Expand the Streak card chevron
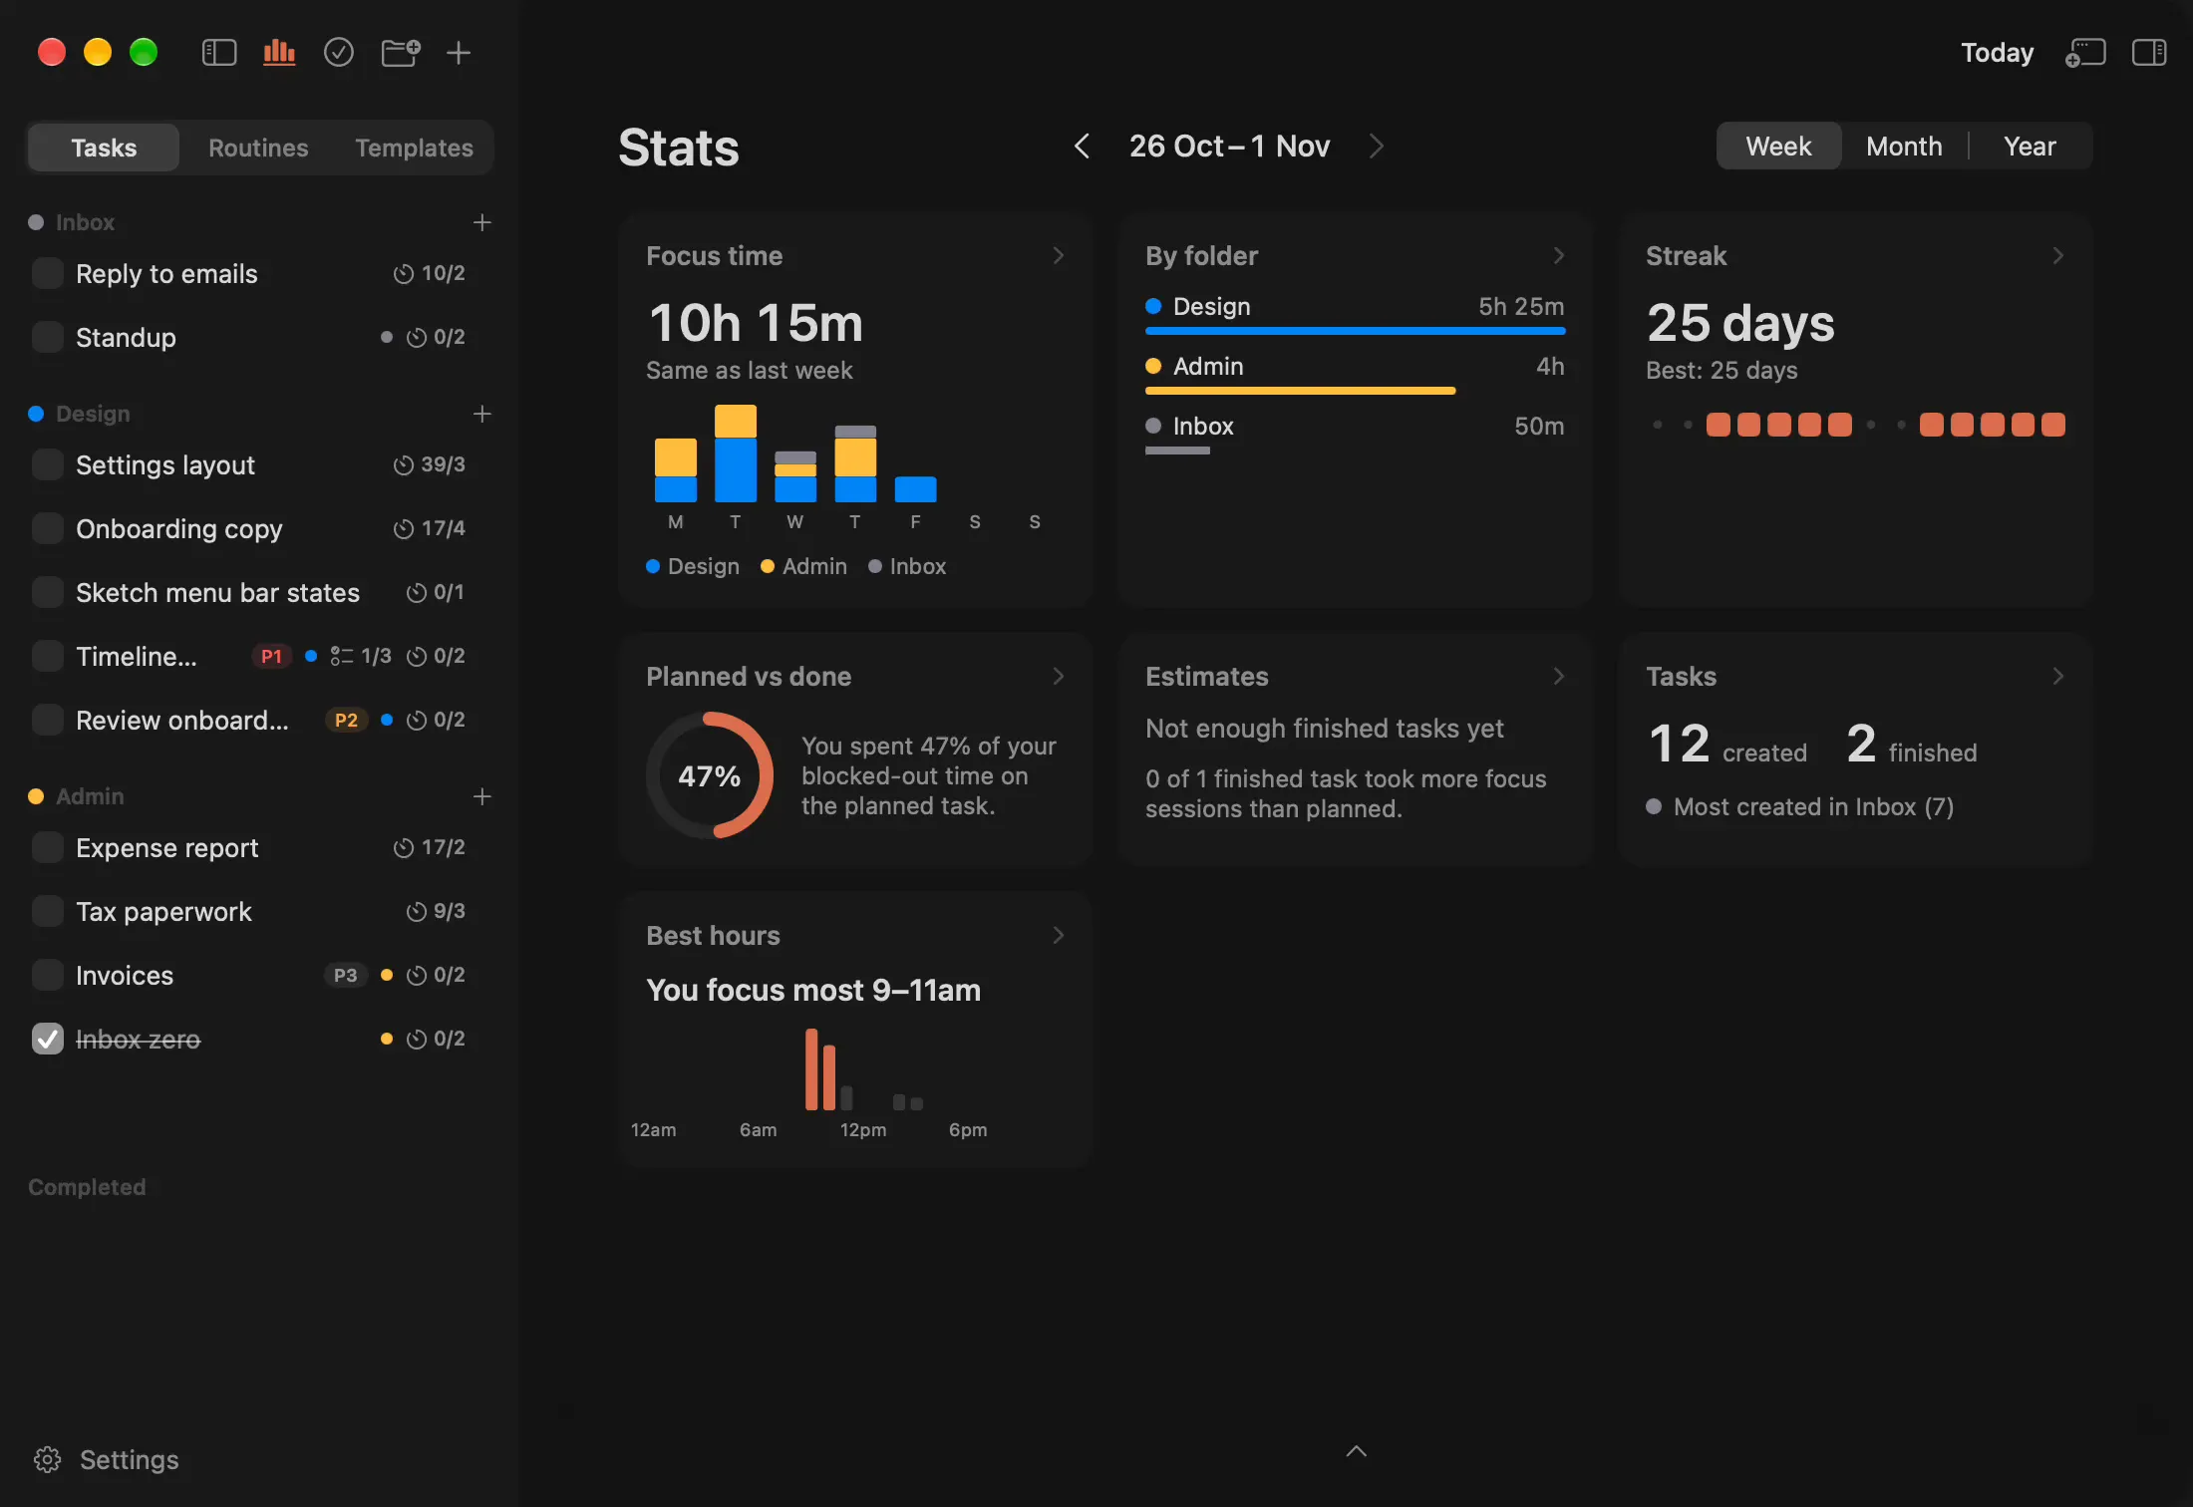This screenshot has width=2193, height=1507. pos(2058,256)
